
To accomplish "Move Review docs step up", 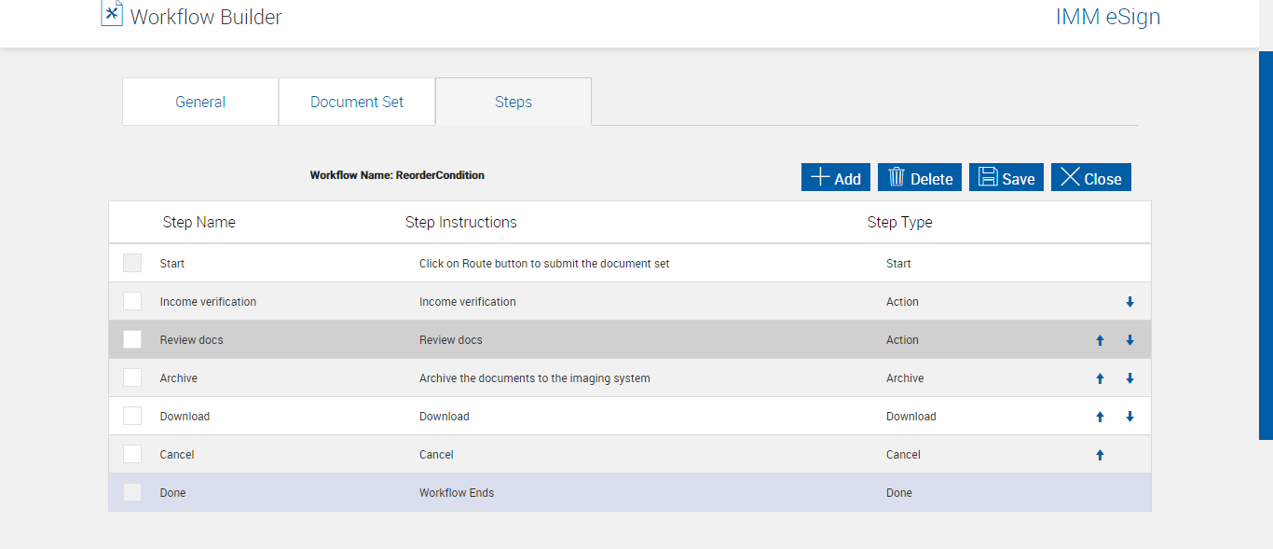I will point(1100,340).
